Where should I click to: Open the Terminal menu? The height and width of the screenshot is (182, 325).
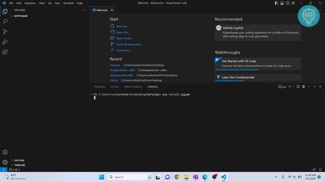tap(69, 3)
